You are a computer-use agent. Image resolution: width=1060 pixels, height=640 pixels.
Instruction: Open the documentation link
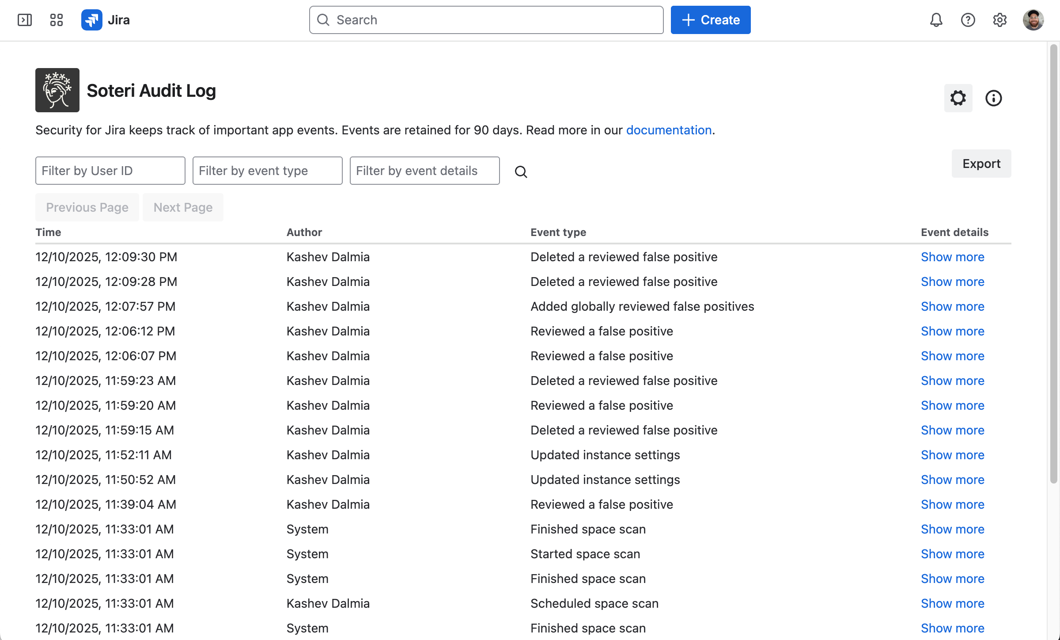[669, 130]
